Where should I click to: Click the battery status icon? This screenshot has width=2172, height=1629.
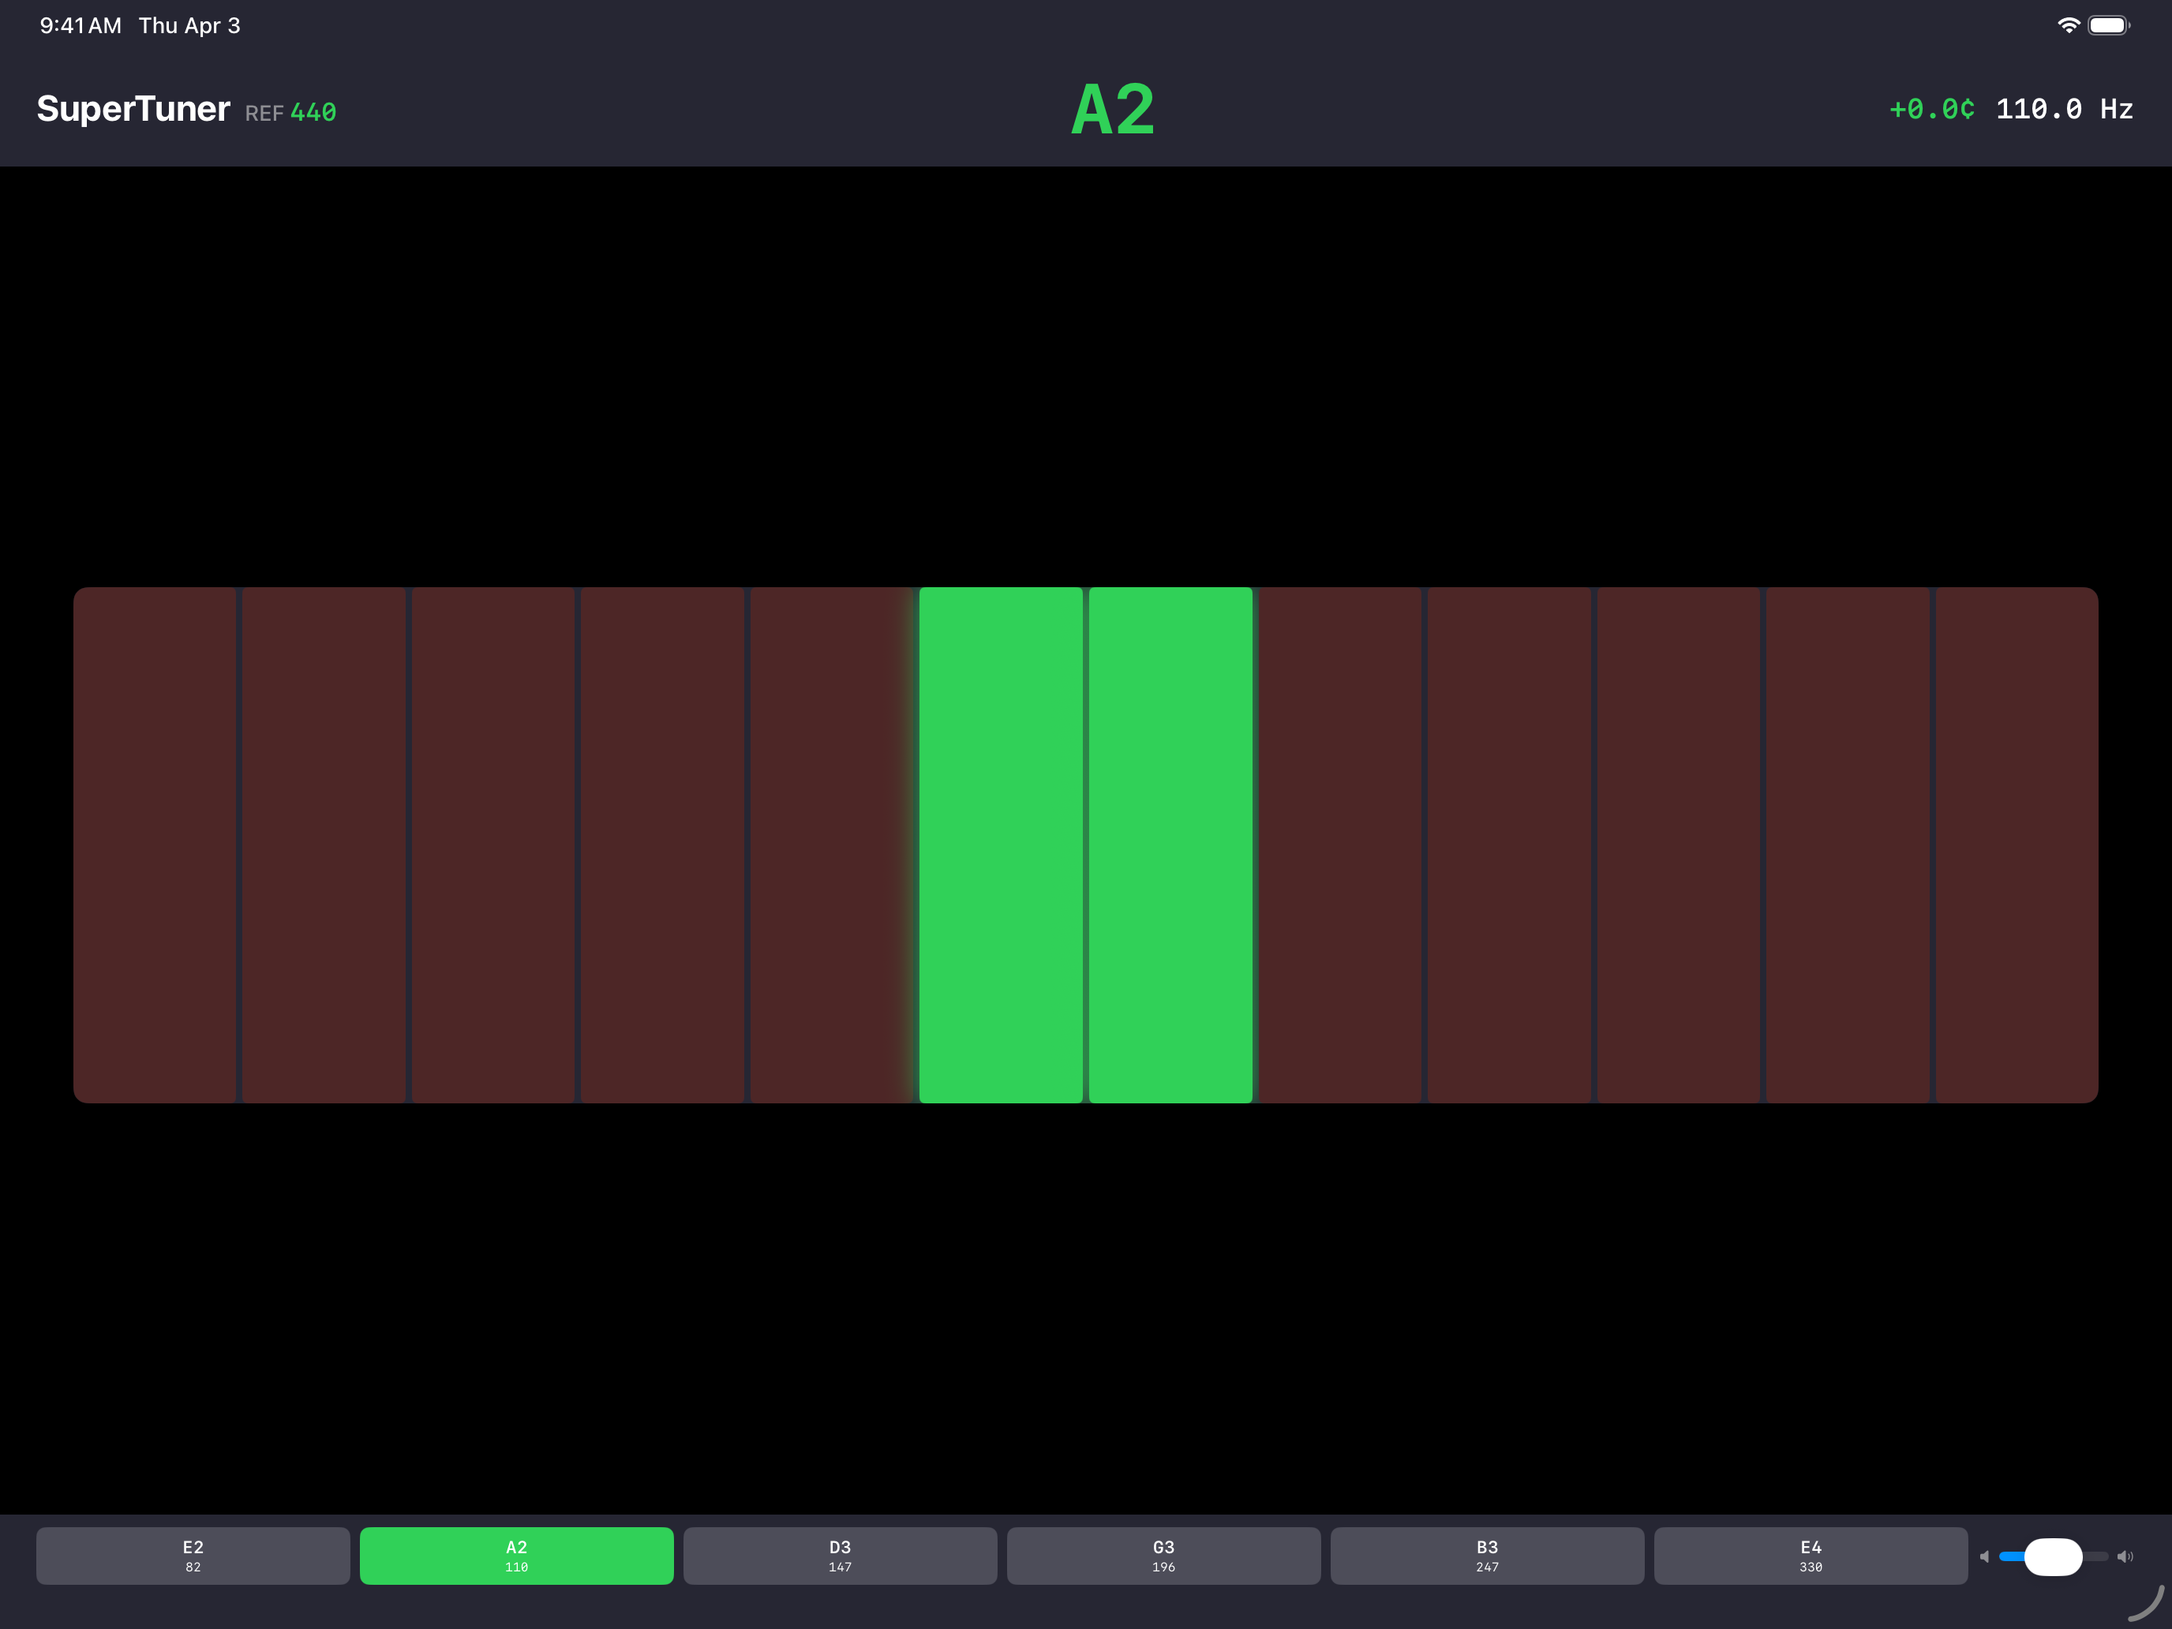[x=2108, y=25]
